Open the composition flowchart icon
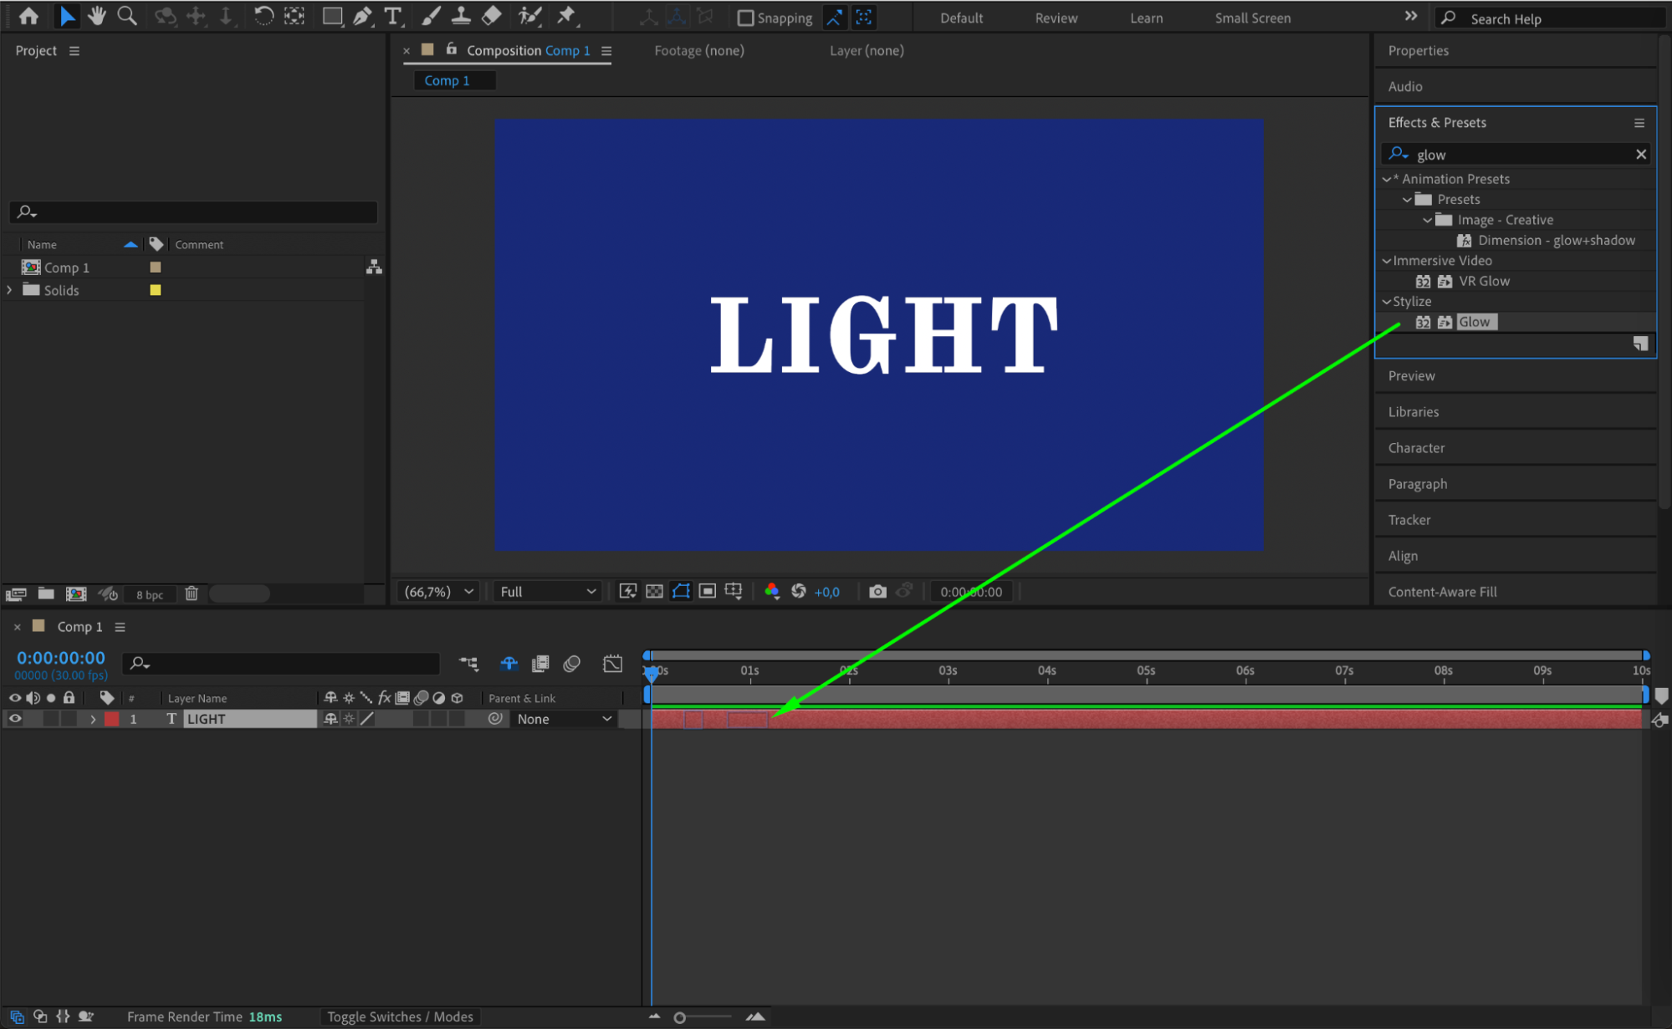The image size is (1672, 1029). click(374, 267)
